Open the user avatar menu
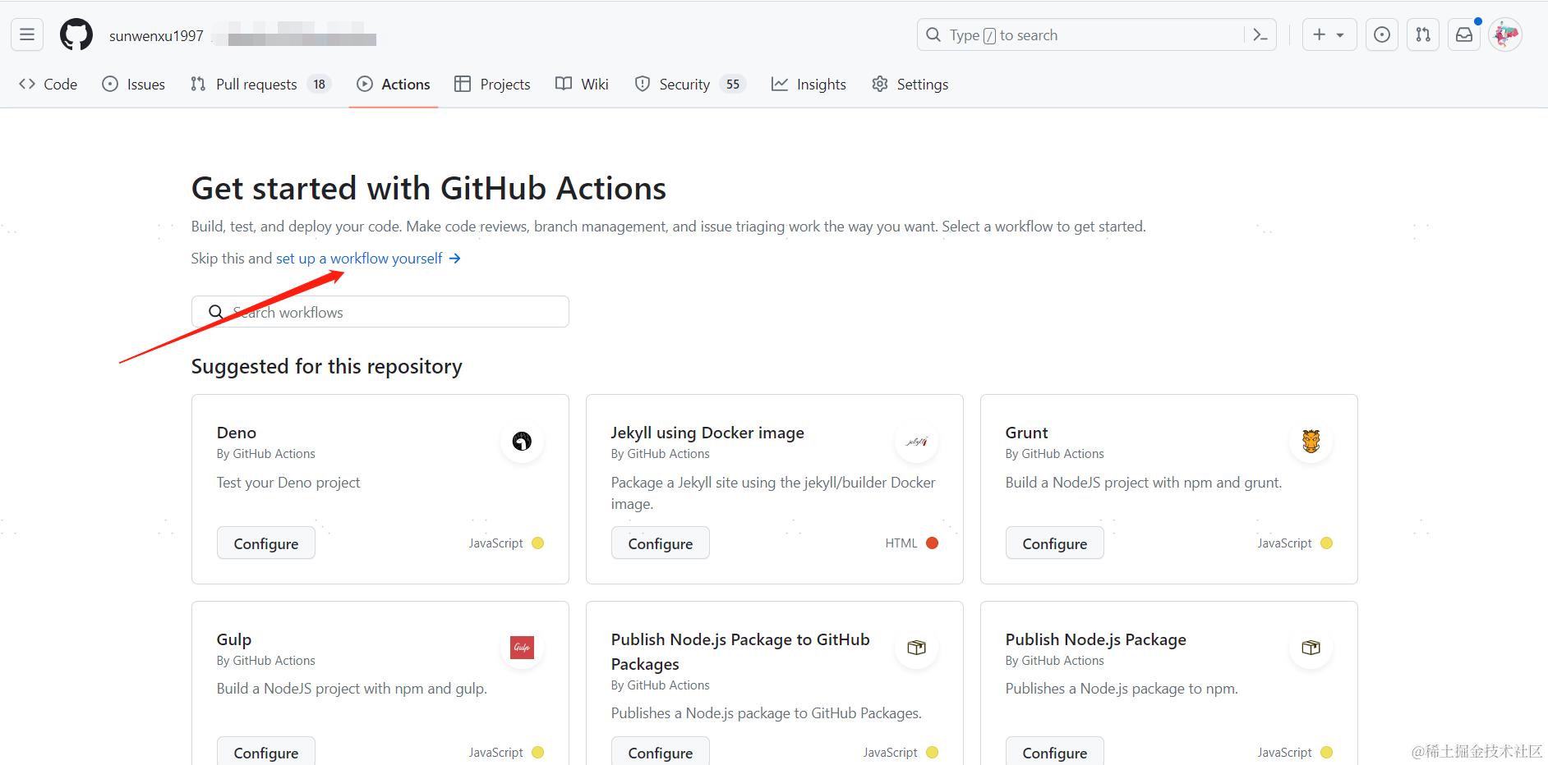Screen dimensions: 1548x765 [1505, 34]
